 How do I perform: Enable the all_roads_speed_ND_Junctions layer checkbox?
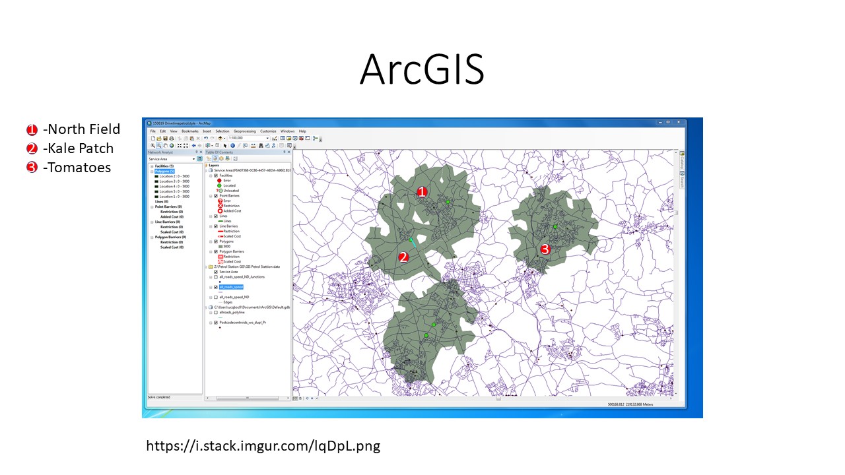[x=216, y=277]
